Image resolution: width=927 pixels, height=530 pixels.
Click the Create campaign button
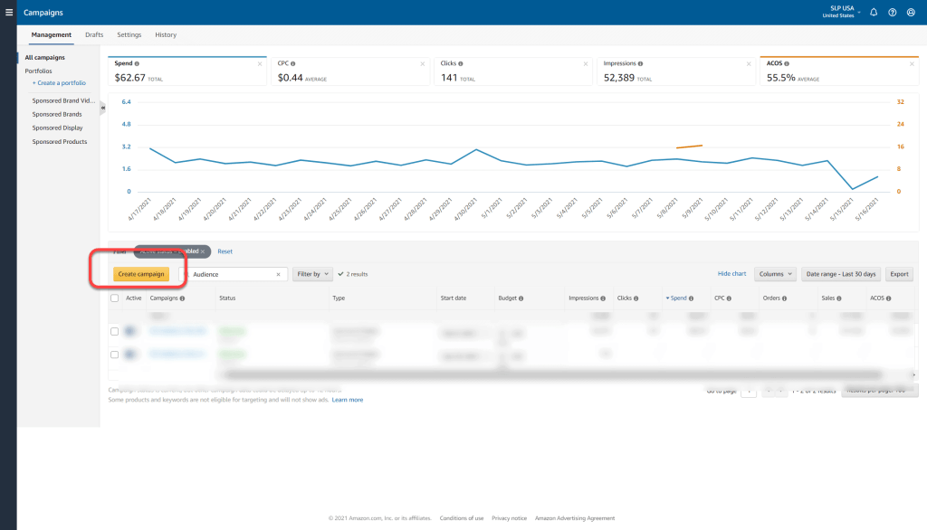[x=141, y=274]
